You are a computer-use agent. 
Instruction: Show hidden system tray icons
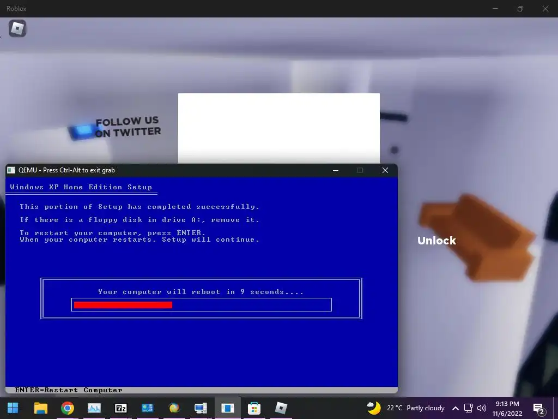click(455, 408)
